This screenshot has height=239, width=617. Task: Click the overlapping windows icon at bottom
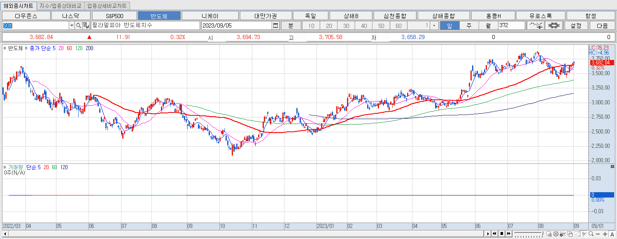(x=570, y=234)
